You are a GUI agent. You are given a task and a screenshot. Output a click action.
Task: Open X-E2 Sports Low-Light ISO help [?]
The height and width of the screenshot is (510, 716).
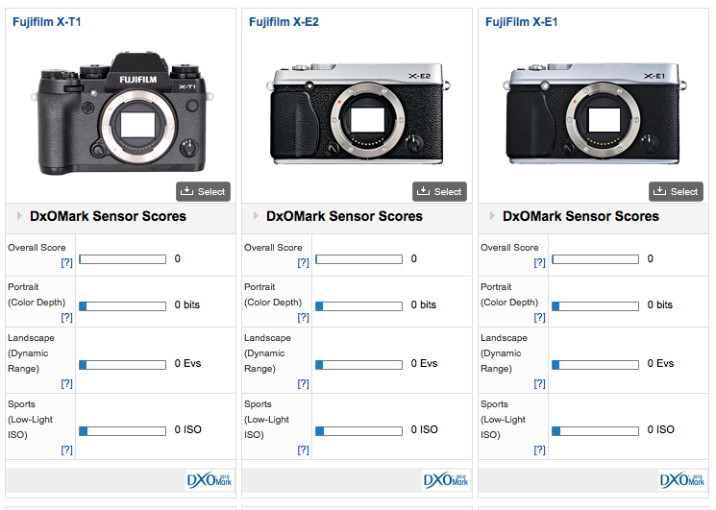tap(303, 449)
